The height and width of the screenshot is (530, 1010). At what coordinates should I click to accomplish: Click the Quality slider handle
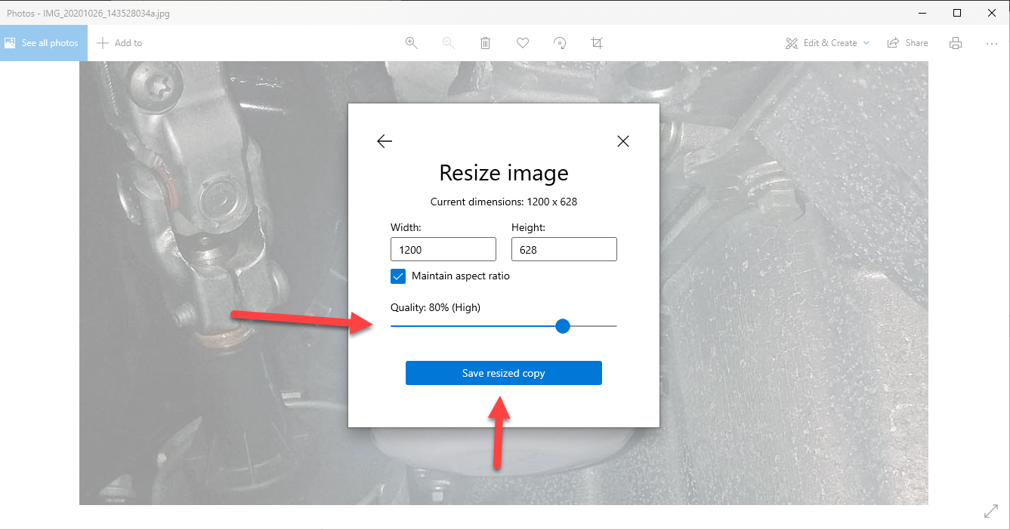coord(563,326)
